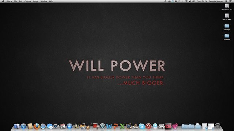Image resolution: width=234 pixels, height=131 pixels.
Task: Launch Microsoft Word blue W icon
Action: [109, 126]
